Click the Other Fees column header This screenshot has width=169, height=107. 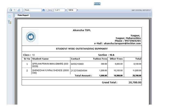point(116,59)
